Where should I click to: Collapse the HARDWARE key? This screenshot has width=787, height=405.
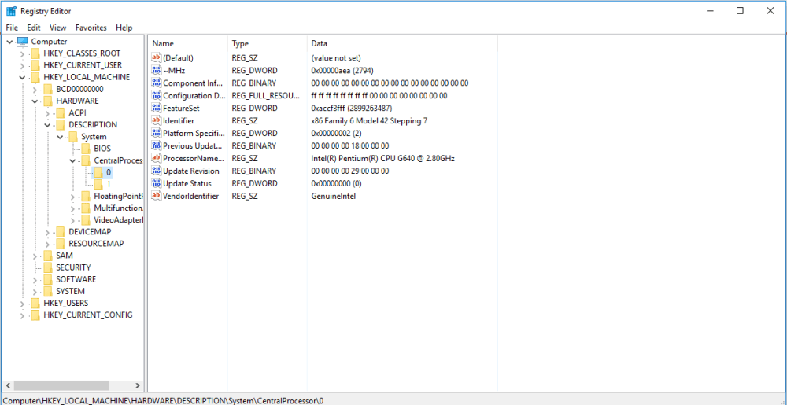tap(35, 101)
